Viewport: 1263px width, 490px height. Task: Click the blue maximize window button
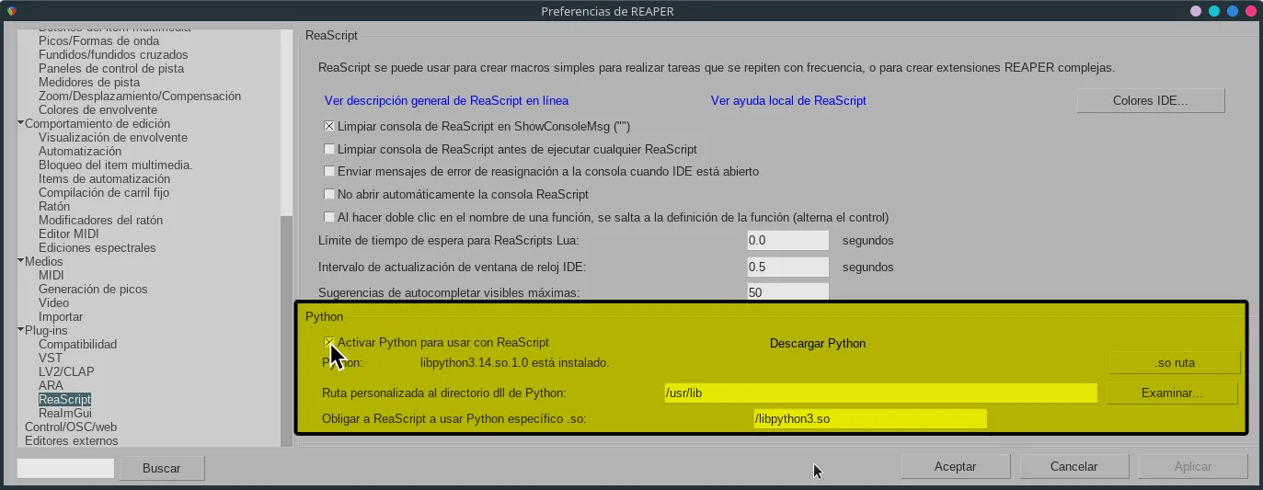(1233, 11)
